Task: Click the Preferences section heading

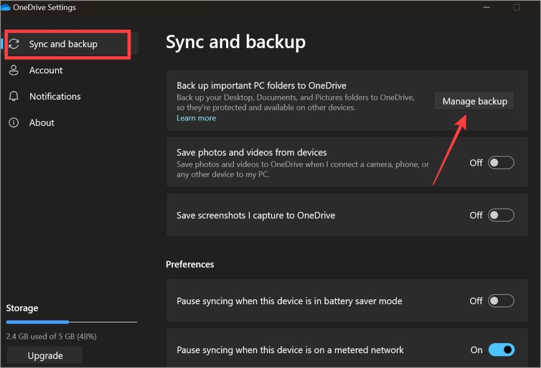Action: [190, 264]
